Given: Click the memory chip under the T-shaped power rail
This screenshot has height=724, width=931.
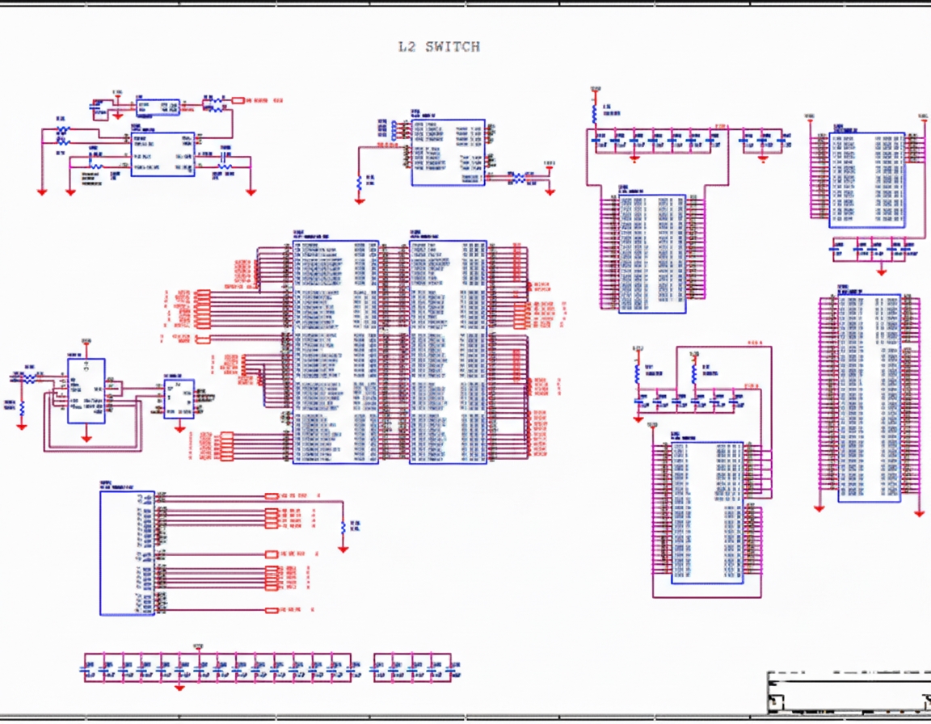Looking at the screenshot, I should point(652,254).
